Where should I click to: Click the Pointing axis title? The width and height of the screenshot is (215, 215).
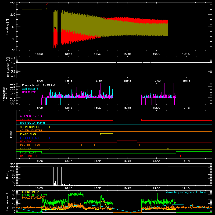7,27
